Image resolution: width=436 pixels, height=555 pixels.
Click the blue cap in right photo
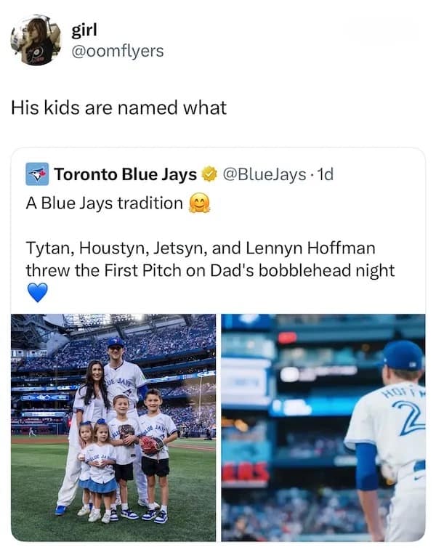(403, 355)
